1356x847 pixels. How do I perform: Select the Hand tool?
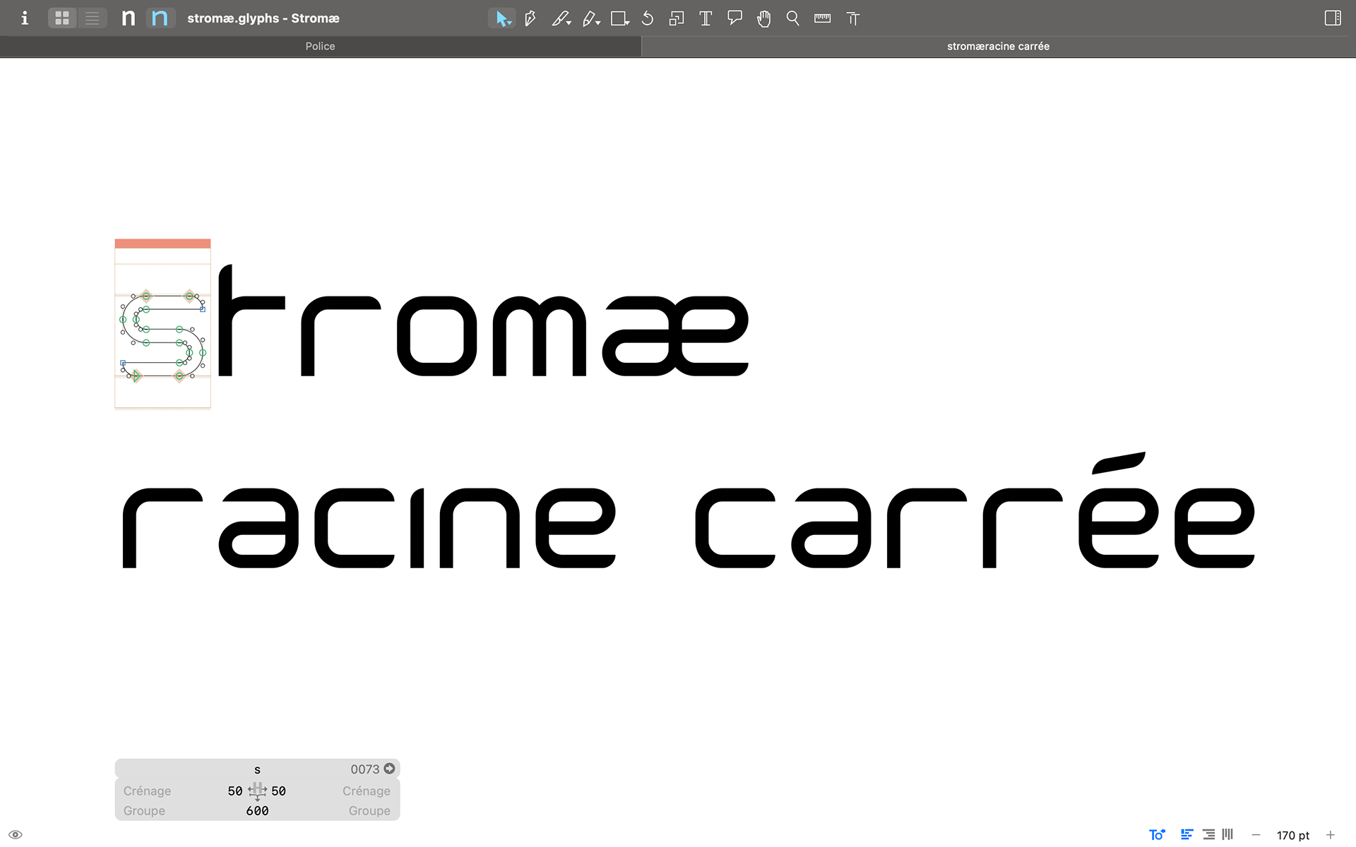click(x=764, y=18)
